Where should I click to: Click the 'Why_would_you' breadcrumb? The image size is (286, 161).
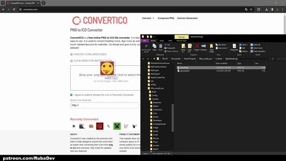click(206, 59)
